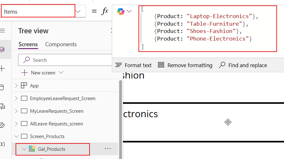Click the search magnifier icon in tree view
This screenshot has width=284, height=159.
(x=26, y=60)
